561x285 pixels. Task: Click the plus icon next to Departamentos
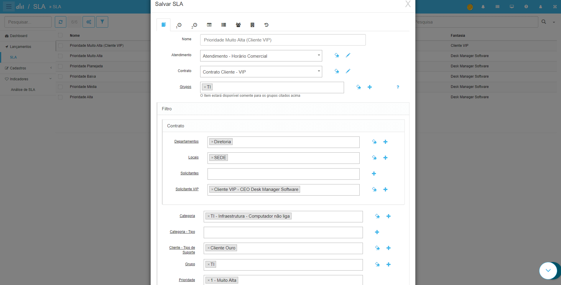click(x=385, y=142)
